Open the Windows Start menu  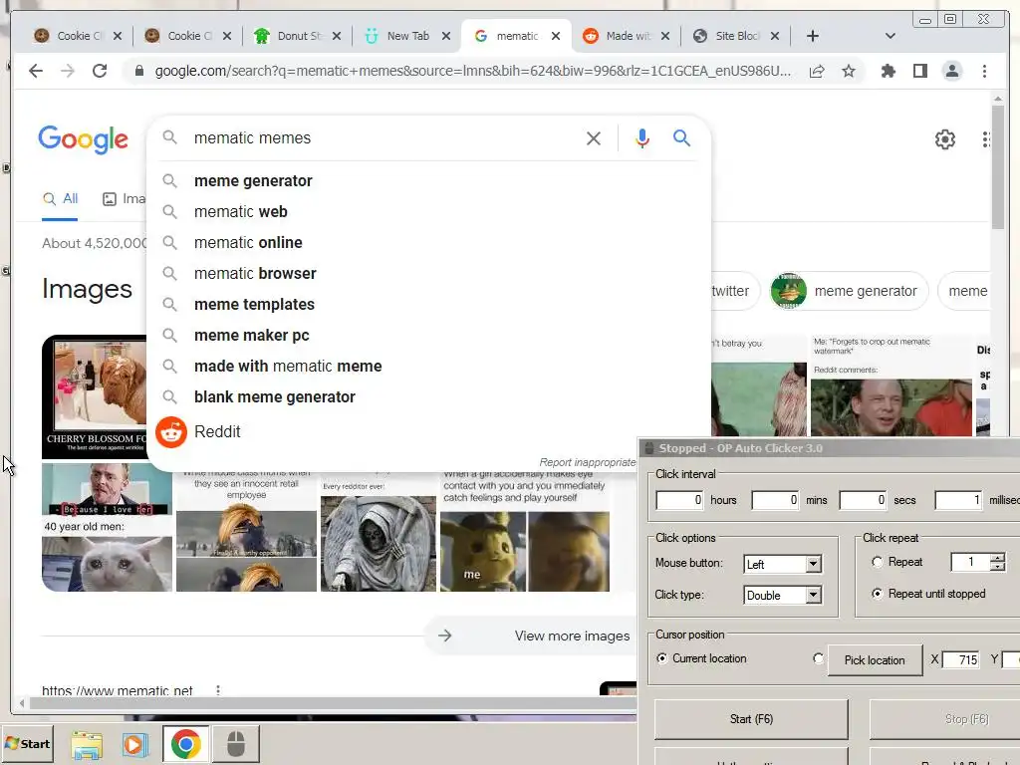tap(27, 744)
